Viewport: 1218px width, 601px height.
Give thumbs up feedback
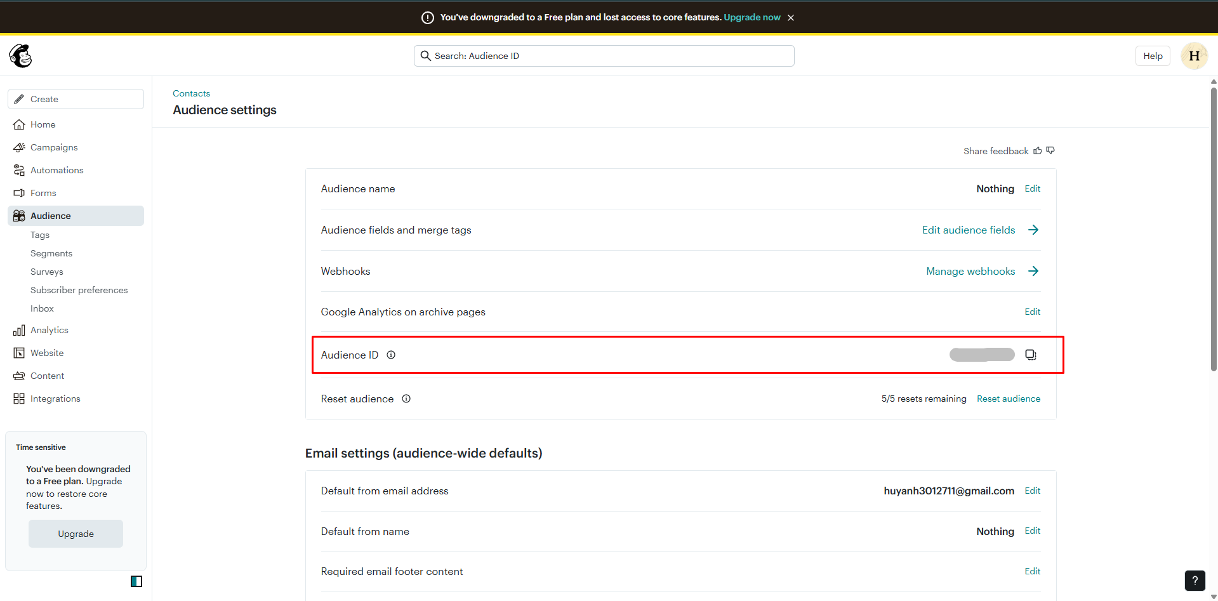pos(1038,150)
